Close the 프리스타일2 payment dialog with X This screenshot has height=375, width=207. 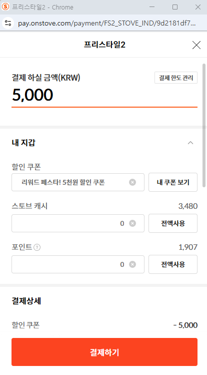click(196, 45)
